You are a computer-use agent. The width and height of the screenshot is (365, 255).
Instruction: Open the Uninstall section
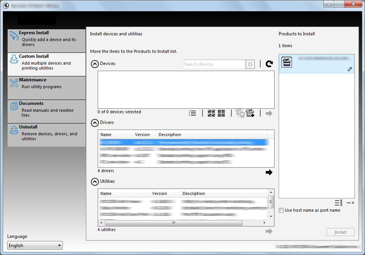(x=46, y=135)
